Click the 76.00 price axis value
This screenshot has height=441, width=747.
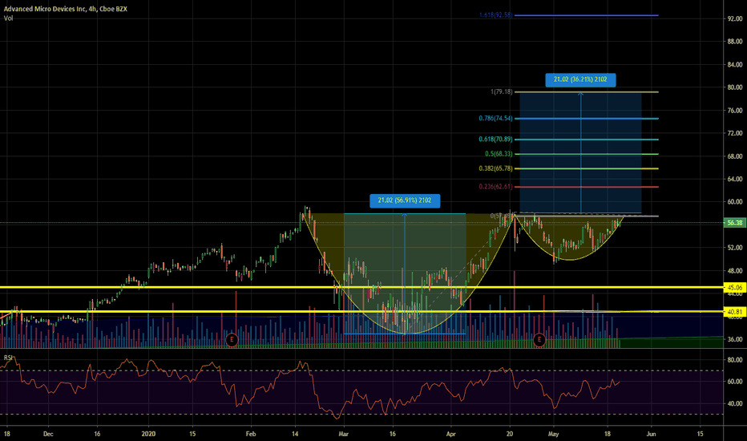735,110
